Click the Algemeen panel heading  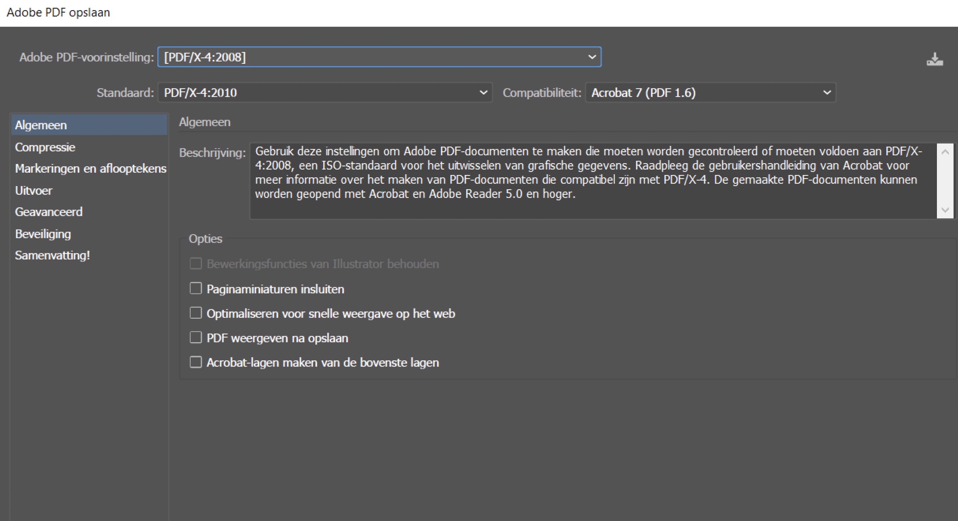204,122
